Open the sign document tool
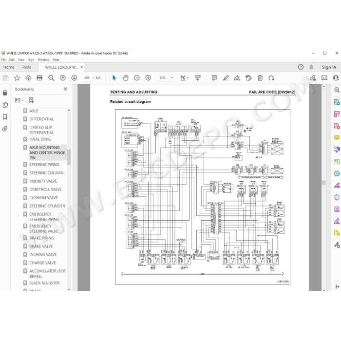Image resolution: width=341 pixels, height=341 pixels. (x=237, y=77)
